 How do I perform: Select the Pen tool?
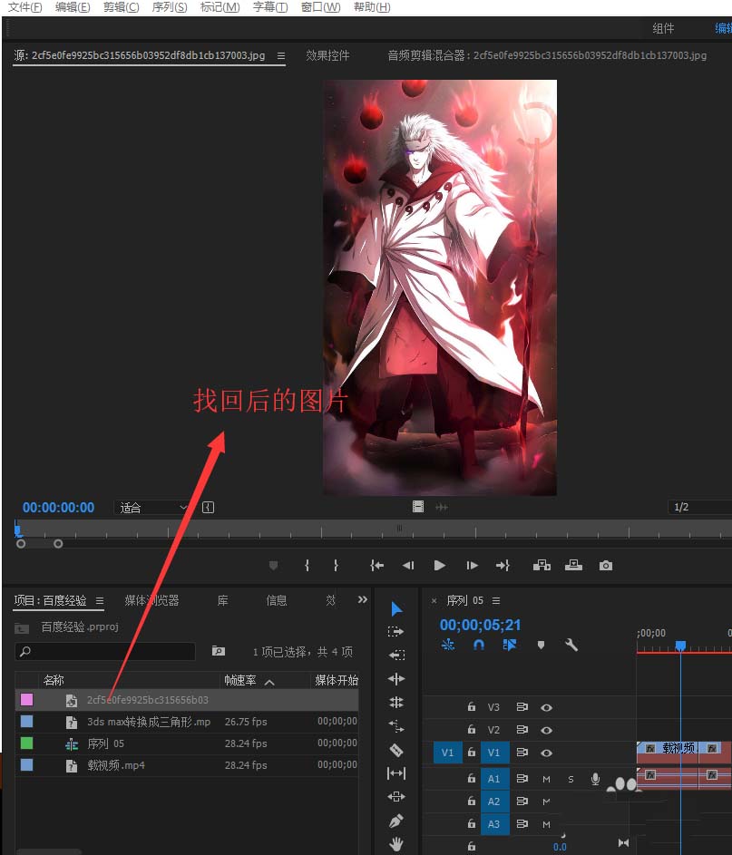click(x=396, y=821)
